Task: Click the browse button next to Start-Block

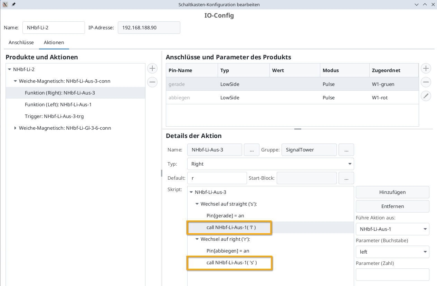Action: [x=346, y=178]
